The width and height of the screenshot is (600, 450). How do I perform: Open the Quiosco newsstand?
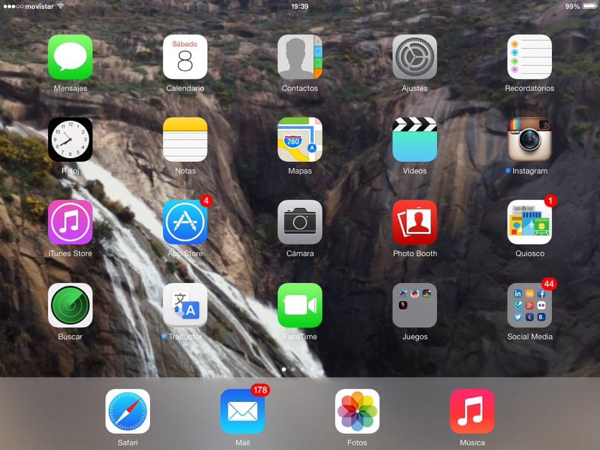pyautogui.click(x=529, y=222)
